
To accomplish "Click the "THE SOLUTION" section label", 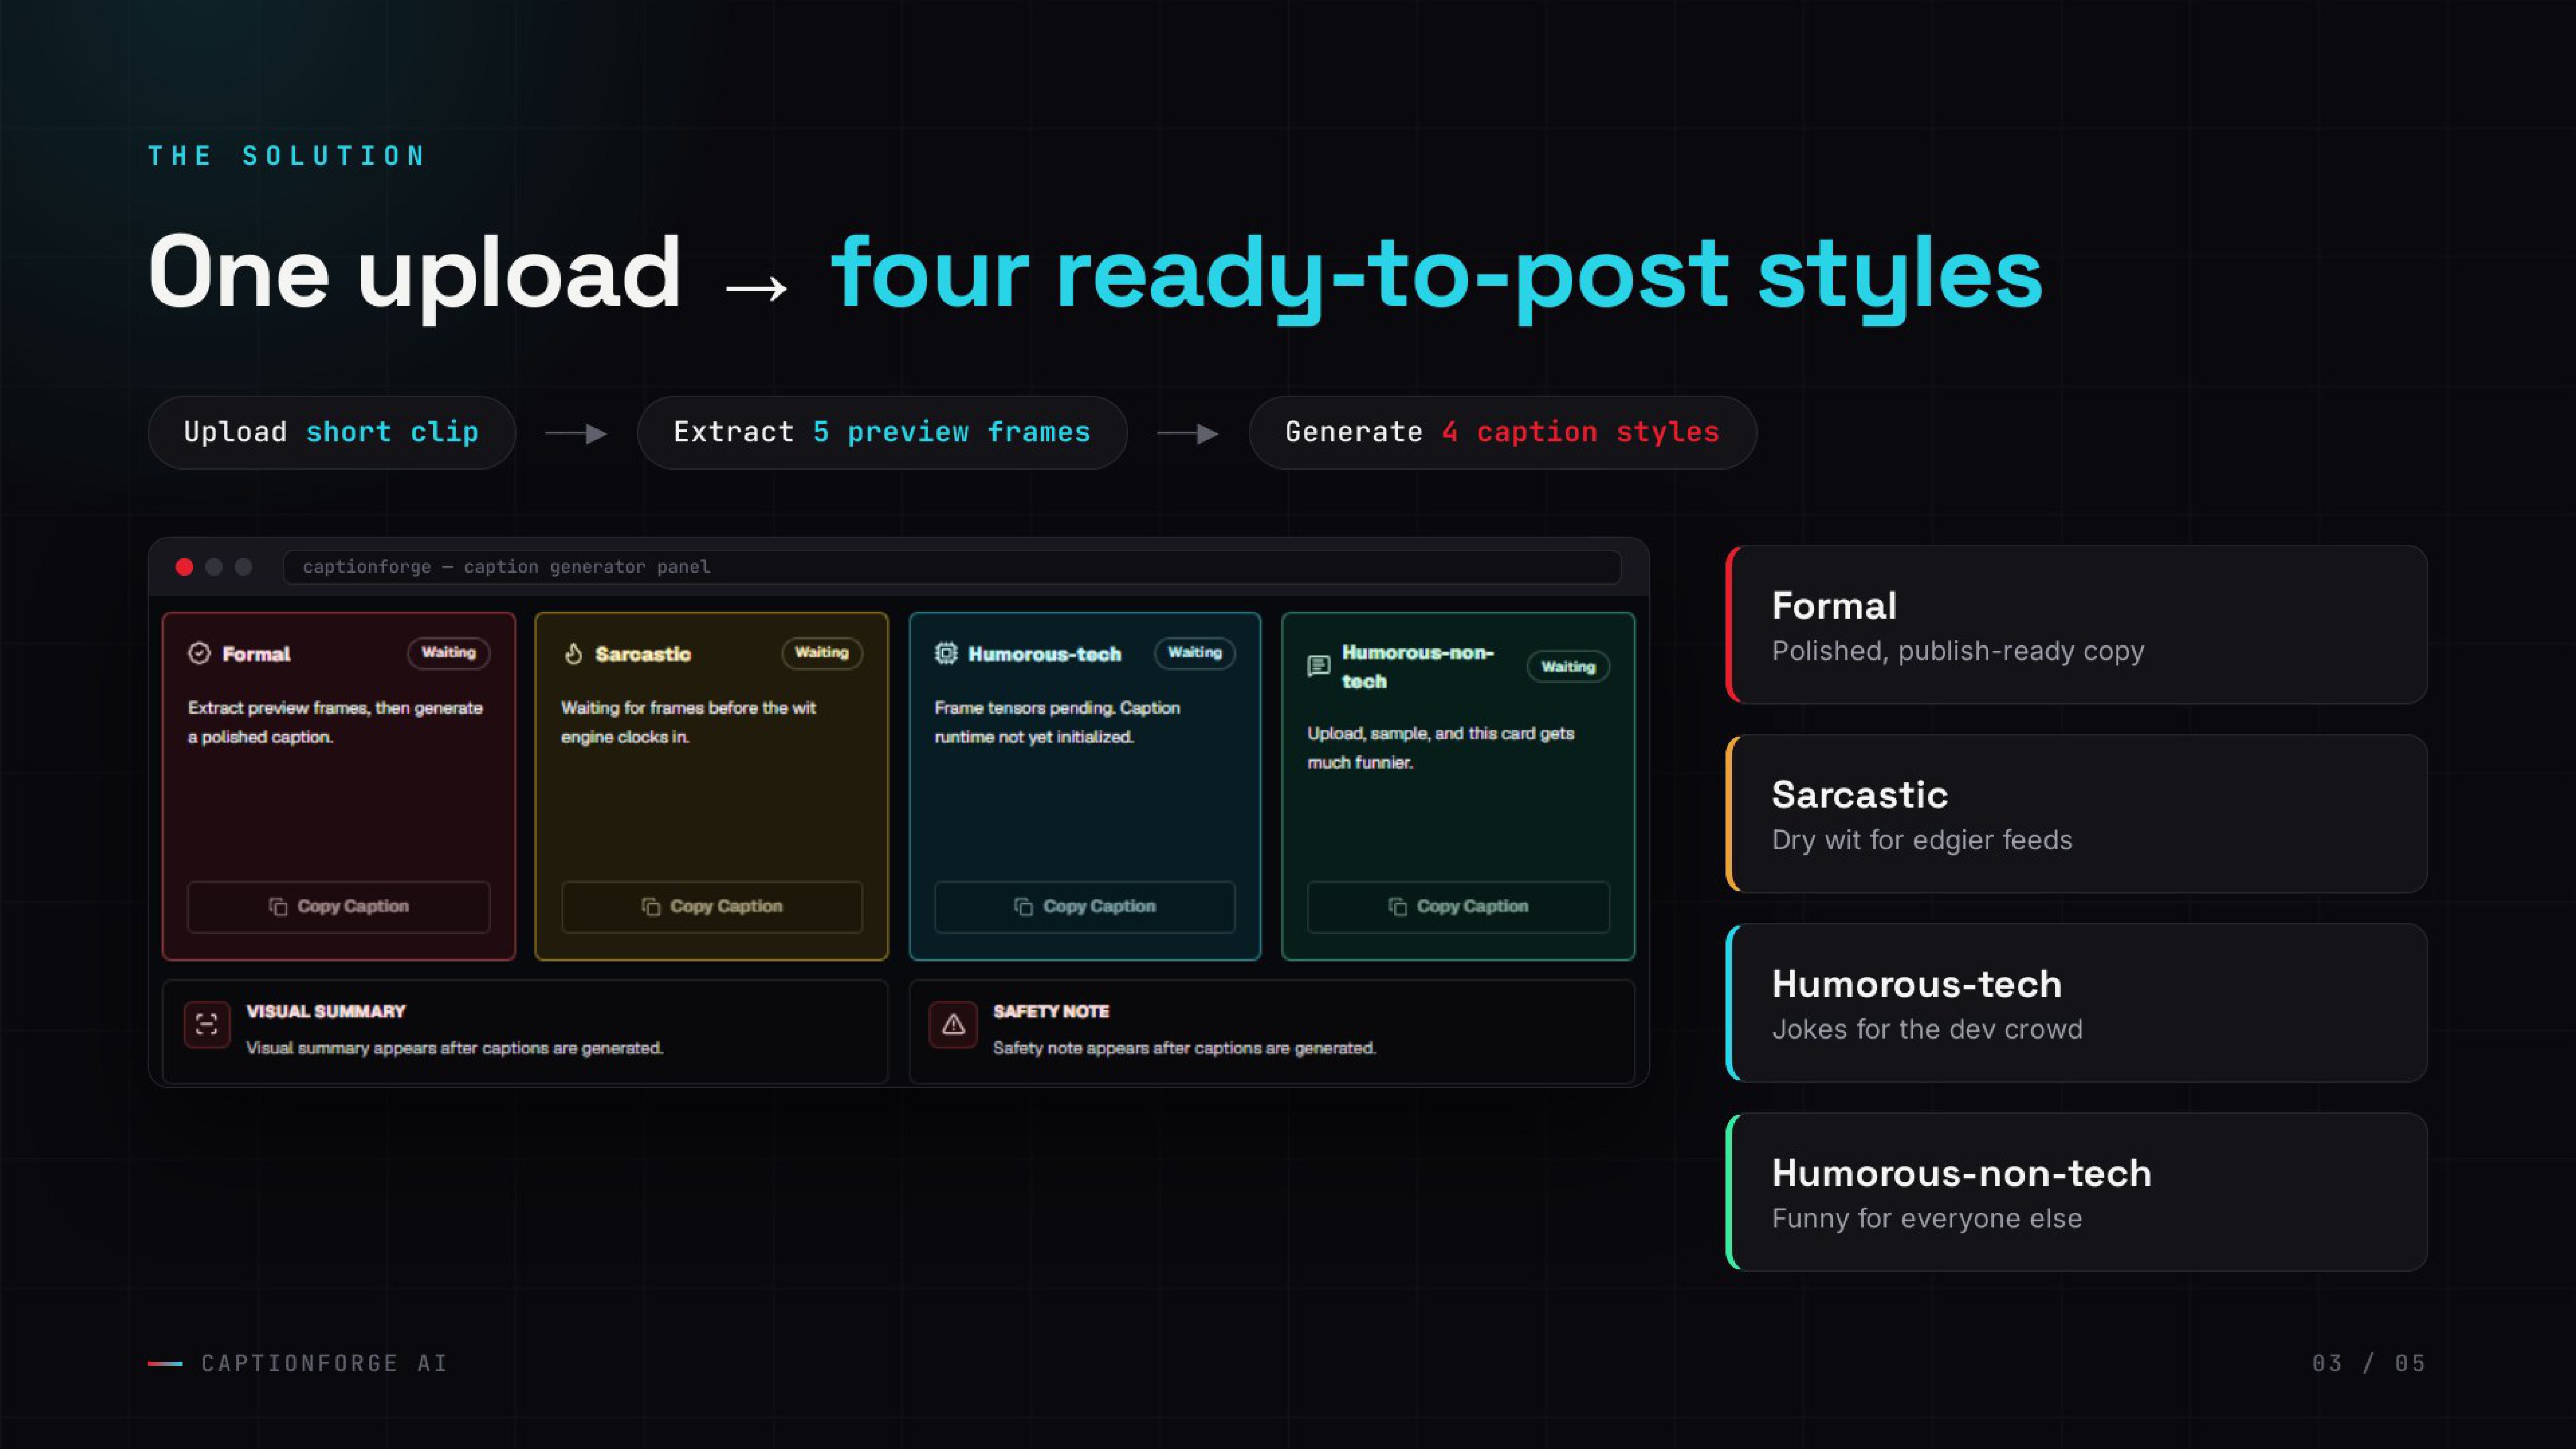I will point(287,156).
